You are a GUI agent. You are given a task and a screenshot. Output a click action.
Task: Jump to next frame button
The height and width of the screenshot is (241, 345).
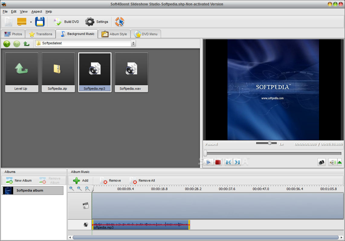[237, 162]
